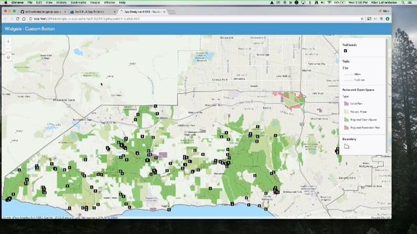
Task: Go forward with browser forward arrow
Action: click(x=12, y=19)
